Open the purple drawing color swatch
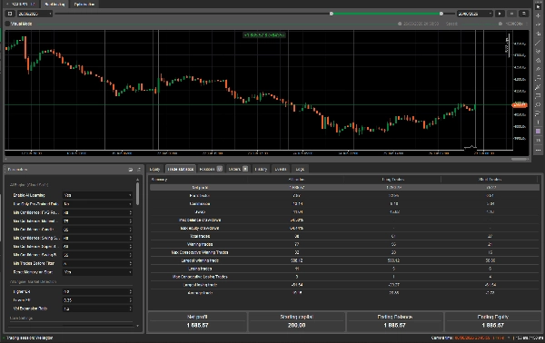Screen dimensions: 545x343 pos(538,132)
